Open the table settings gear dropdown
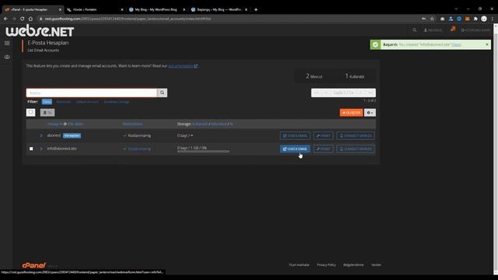Image resolution: width=498 pixels, height=280 pixels. coord(370,113)
